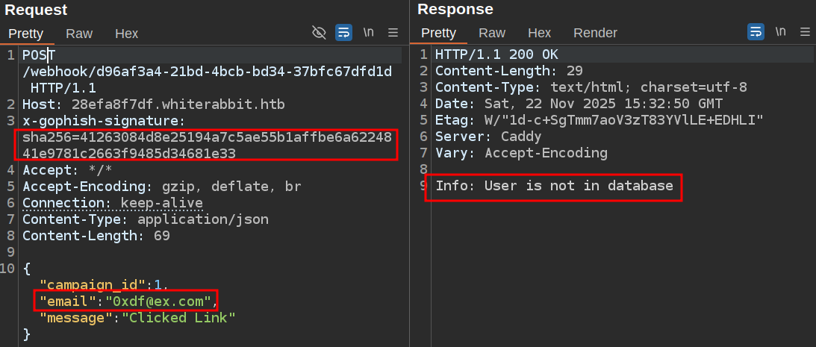Screen dimensions: 816x347
Task: Toggle the \n newline display in Request panel
Action: coord(368,32)
